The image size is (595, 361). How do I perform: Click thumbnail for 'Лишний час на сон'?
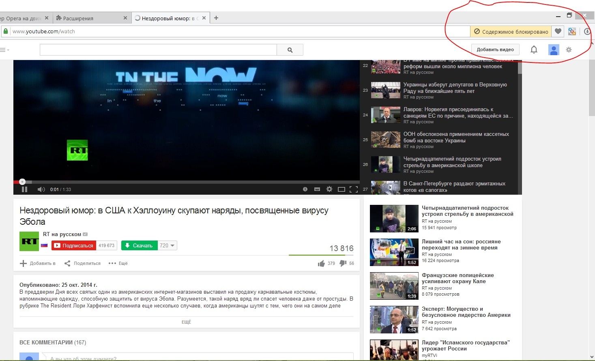(x=394, y=252)
